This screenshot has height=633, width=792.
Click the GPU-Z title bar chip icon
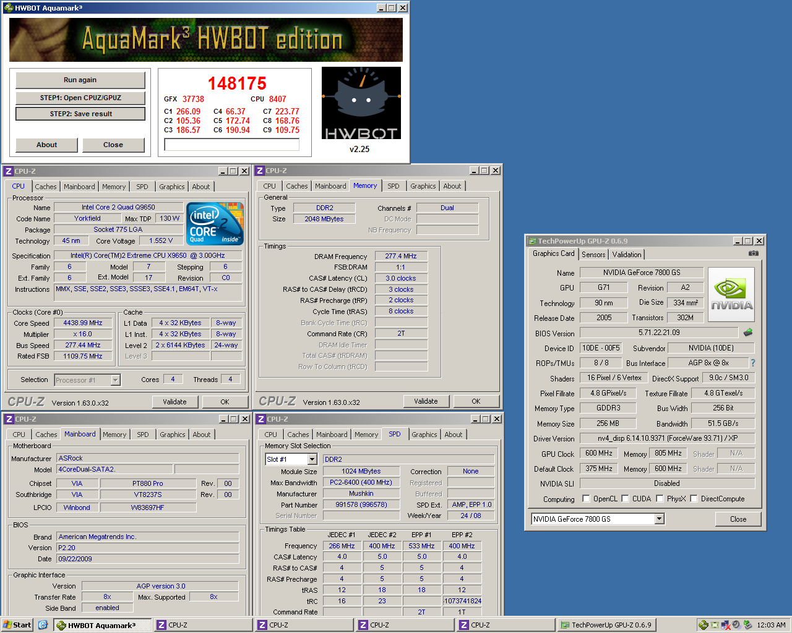point(532,241)
